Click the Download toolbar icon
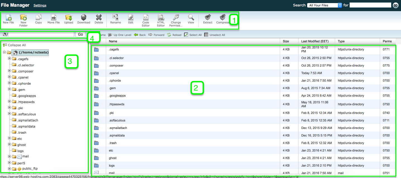The width and height of the screenshot is (401, 178). [x=84, y=18]
